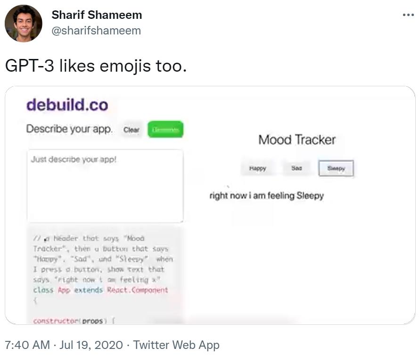Image resolution: width=420 pixels, height=356 pixels.
Task: Click the @sharifshameem handle
Action: click(96, 30)
